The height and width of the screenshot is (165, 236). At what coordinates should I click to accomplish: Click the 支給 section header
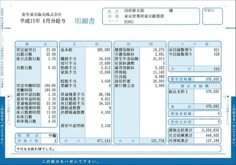[86, 44]
